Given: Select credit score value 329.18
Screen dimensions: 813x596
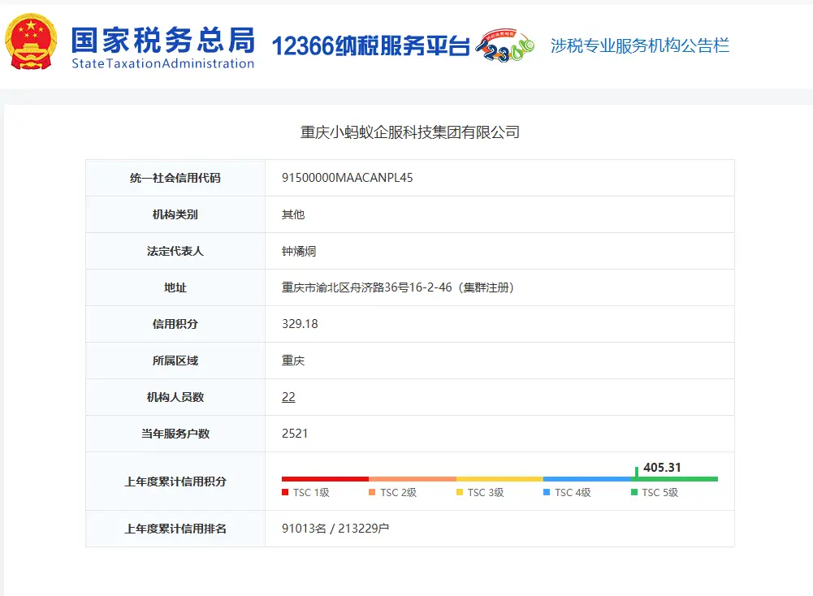Looking at the screenshot, I should pyautogui.click(x=300, y=324).
